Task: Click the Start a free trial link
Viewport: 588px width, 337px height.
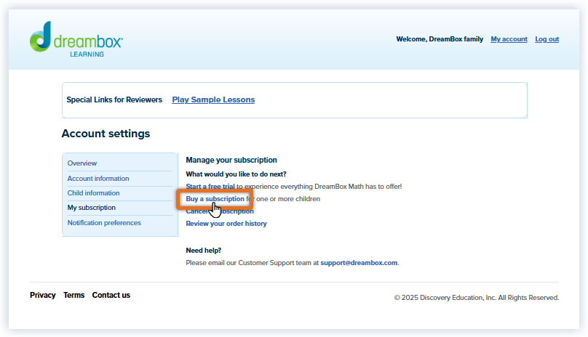Action: (x=210, y=187)
